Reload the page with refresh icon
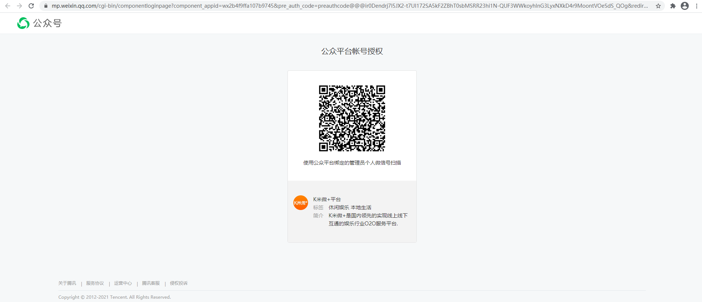 point(31,6)
